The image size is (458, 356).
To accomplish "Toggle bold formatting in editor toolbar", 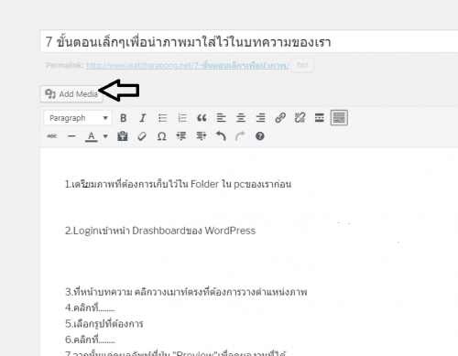I will coord(124,118).
